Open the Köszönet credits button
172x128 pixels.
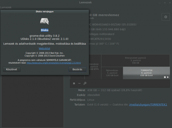point(12,70)
